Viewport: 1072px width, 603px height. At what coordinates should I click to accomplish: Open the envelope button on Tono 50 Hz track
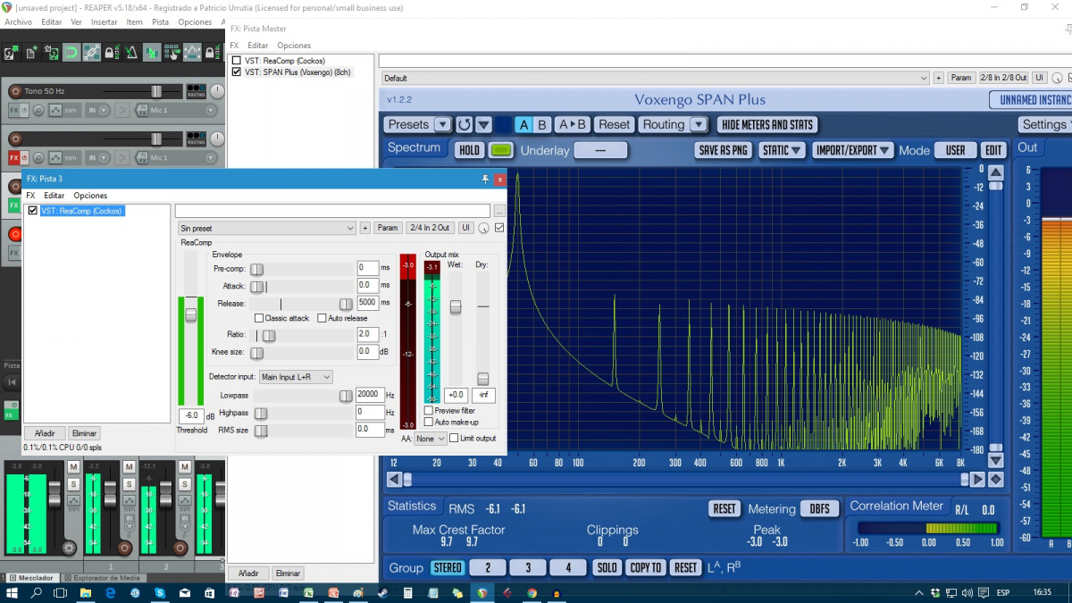(55, 111)
